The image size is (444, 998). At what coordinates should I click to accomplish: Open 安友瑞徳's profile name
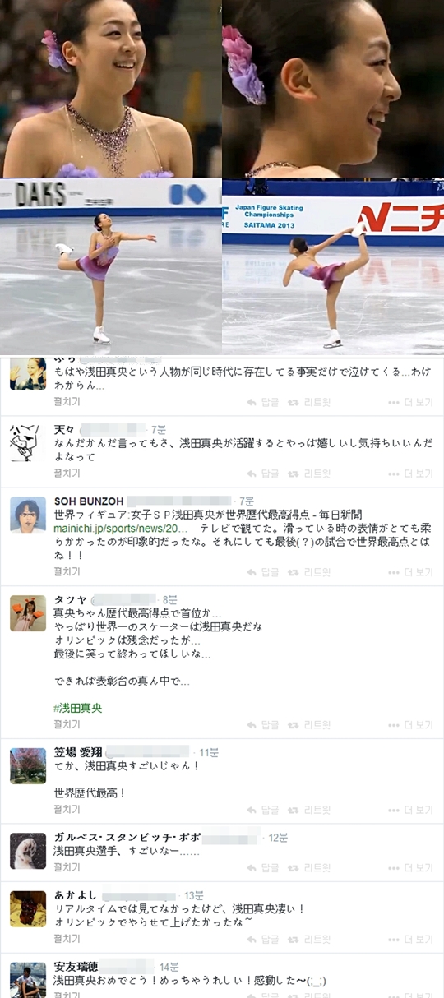pos(76,967)
